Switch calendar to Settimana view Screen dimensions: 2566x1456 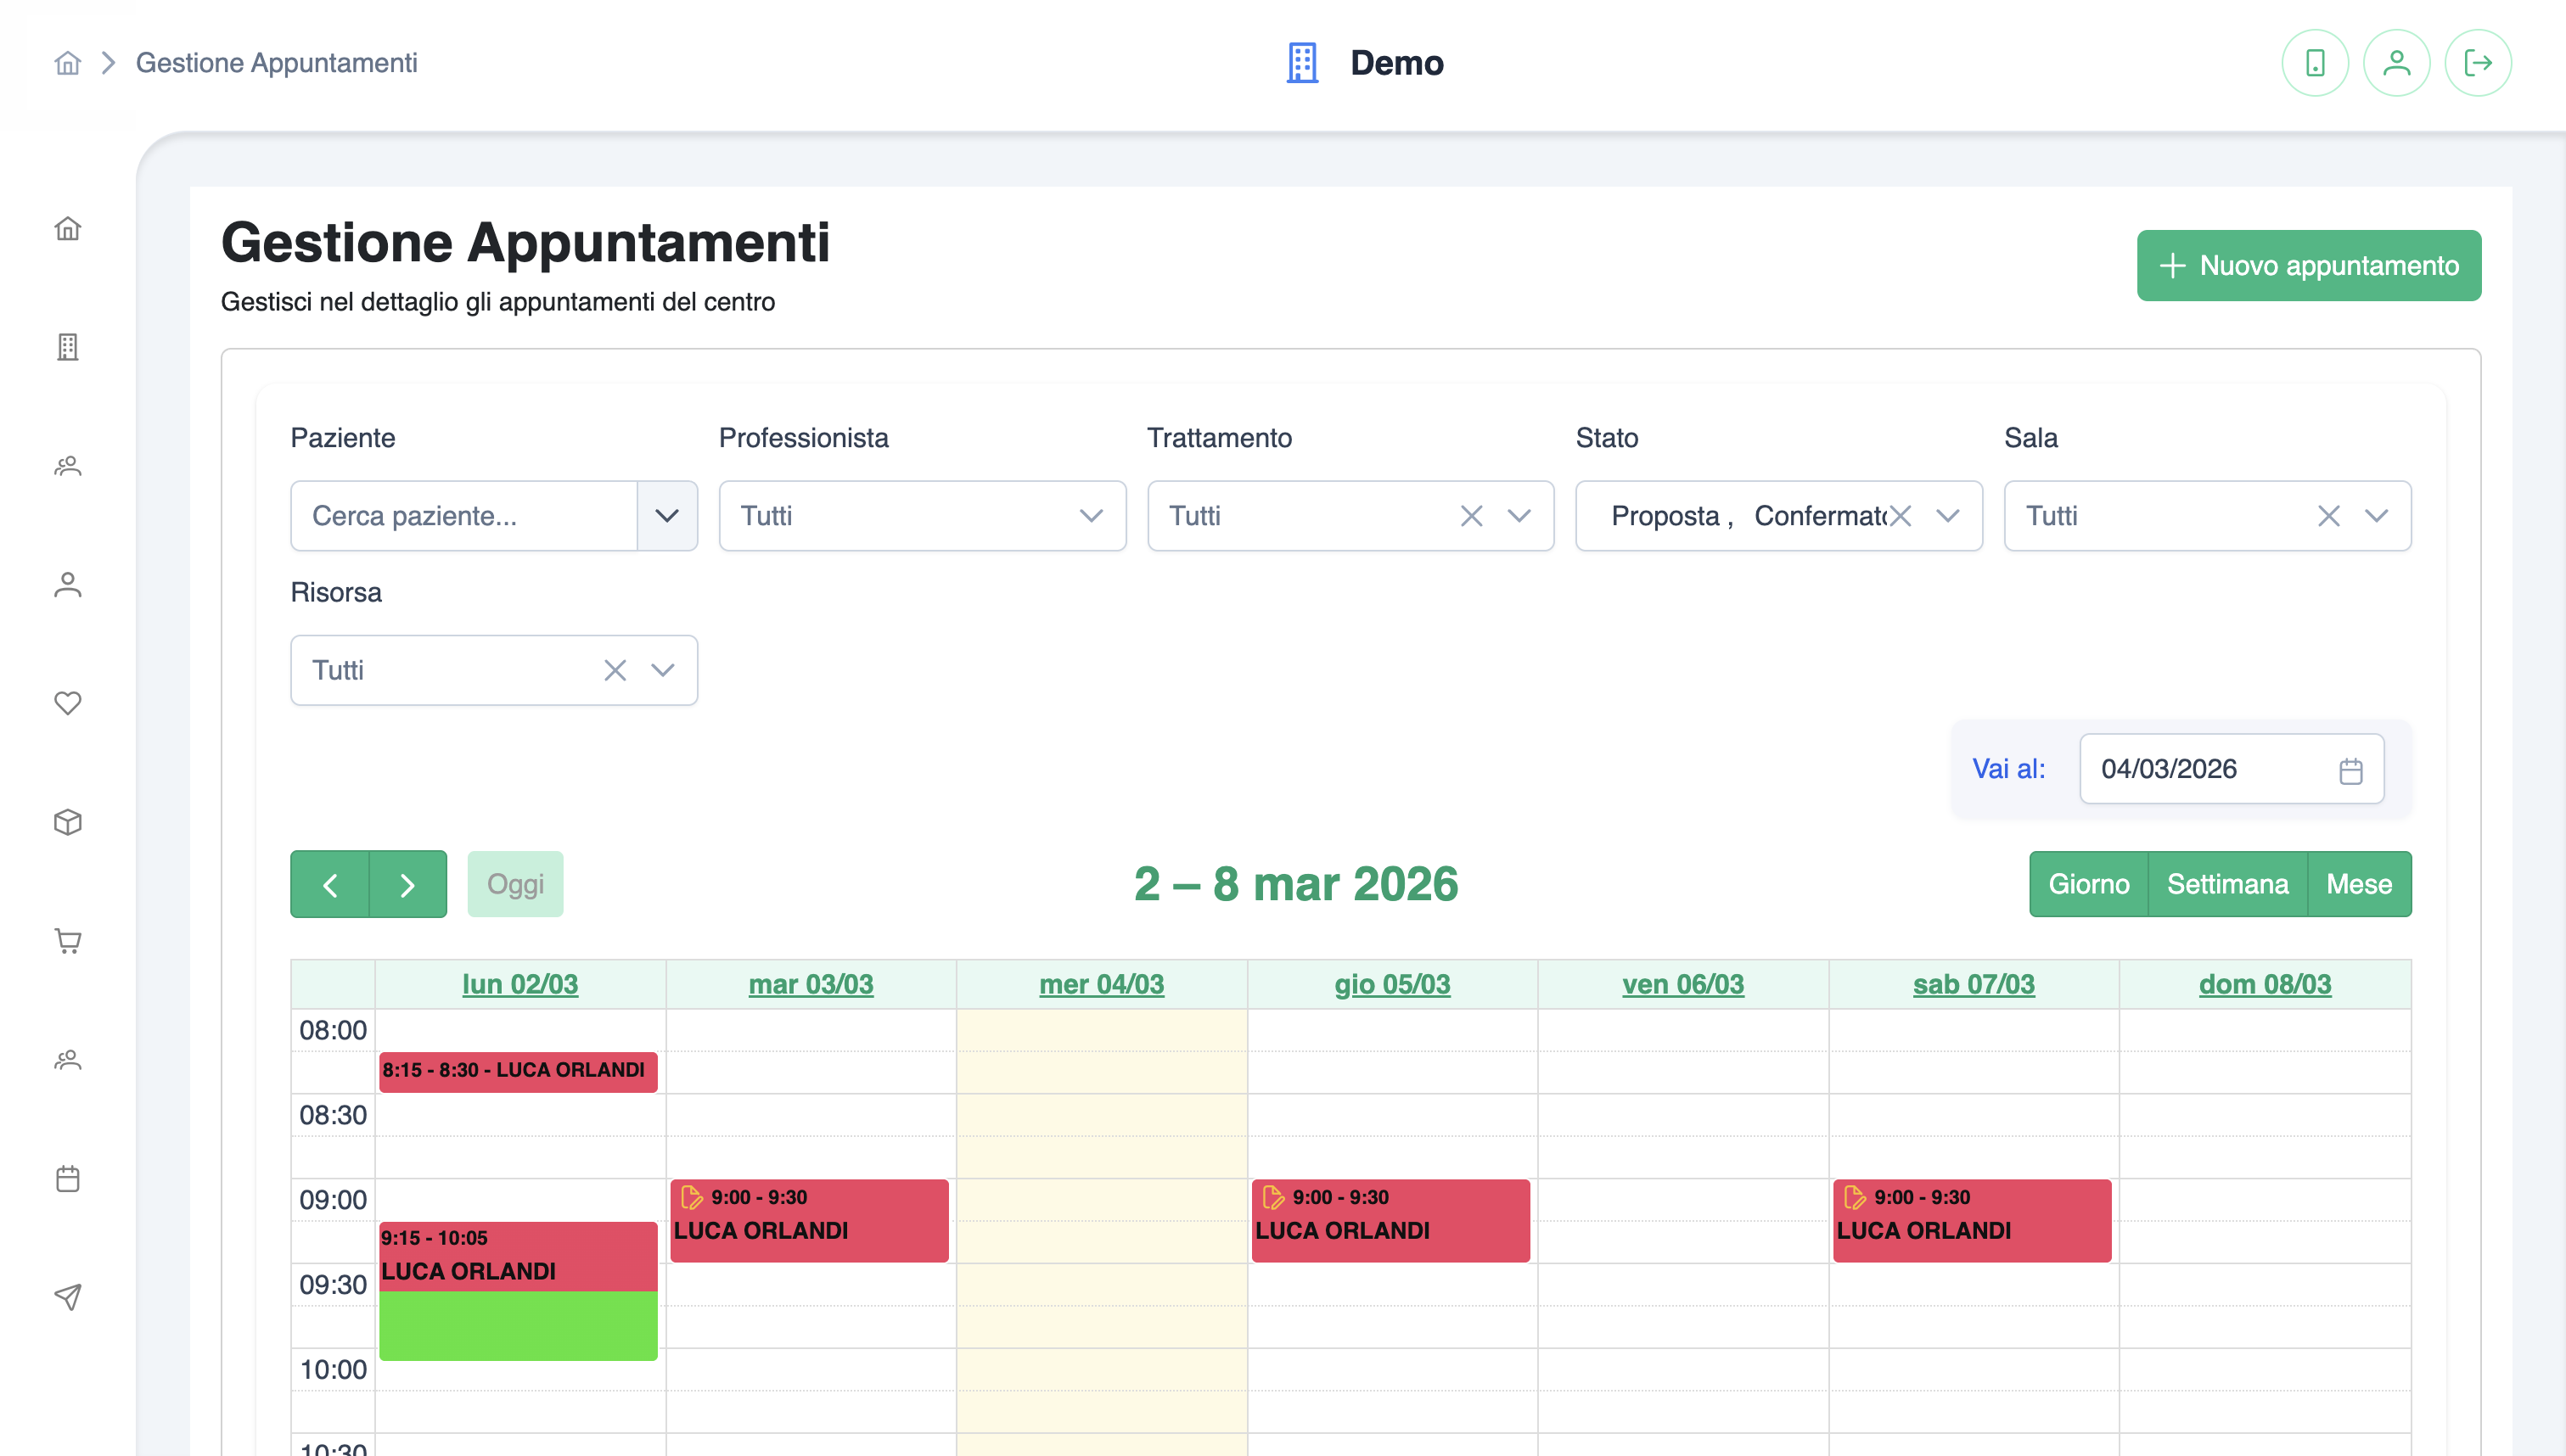click(x=2228, y=884)
